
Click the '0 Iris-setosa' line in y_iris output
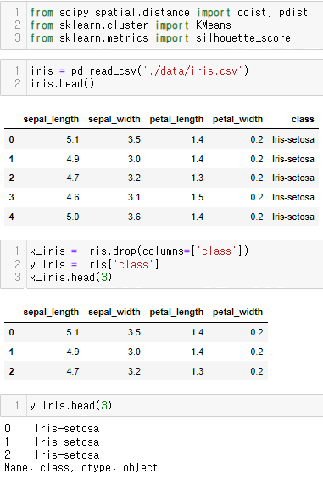pyautogui.click(x=52, y=429)
